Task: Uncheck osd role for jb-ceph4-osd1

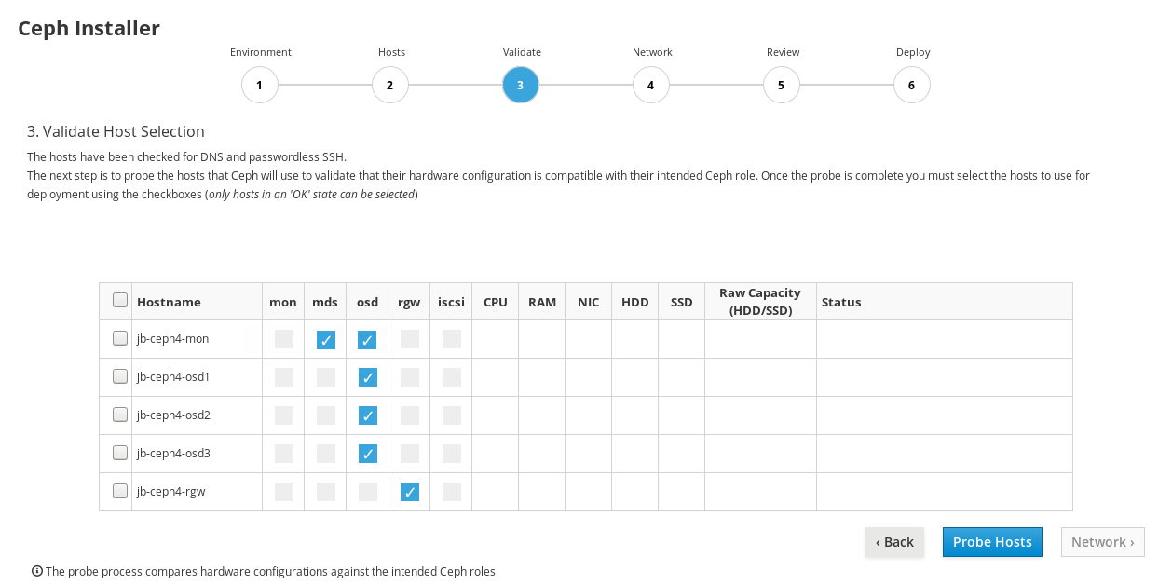Action: click(x=368, y=377)
